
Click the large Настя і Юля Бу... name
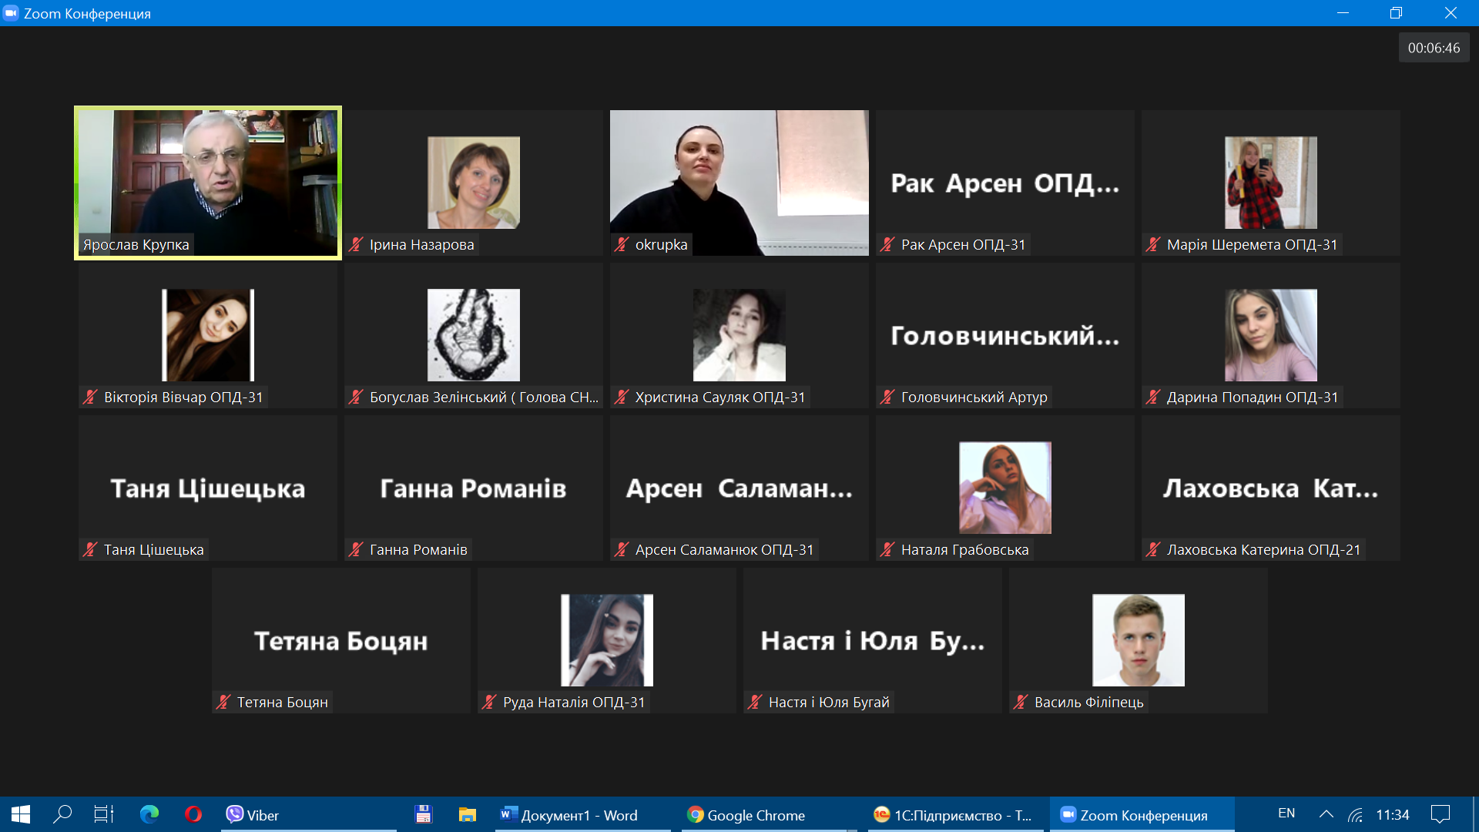point(873,641)
